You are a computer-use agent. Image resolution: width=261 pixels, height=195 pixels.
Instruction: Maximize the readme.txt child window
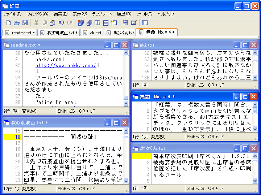pyautogui.click(x=116, y=45)
